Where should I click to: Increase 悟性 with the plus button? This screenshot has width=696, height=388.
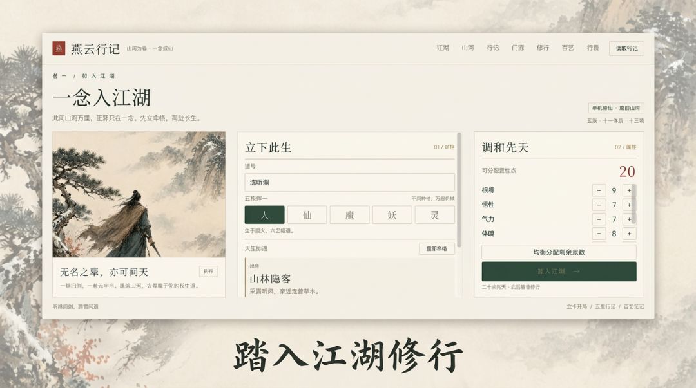coord(629,205)
